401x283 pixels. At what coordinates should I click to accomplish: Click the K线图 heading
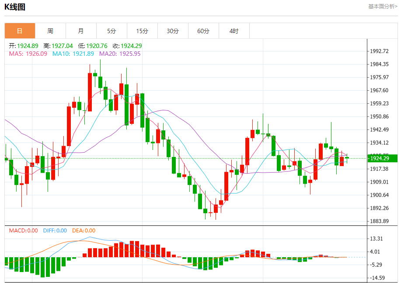pos(15,7)
